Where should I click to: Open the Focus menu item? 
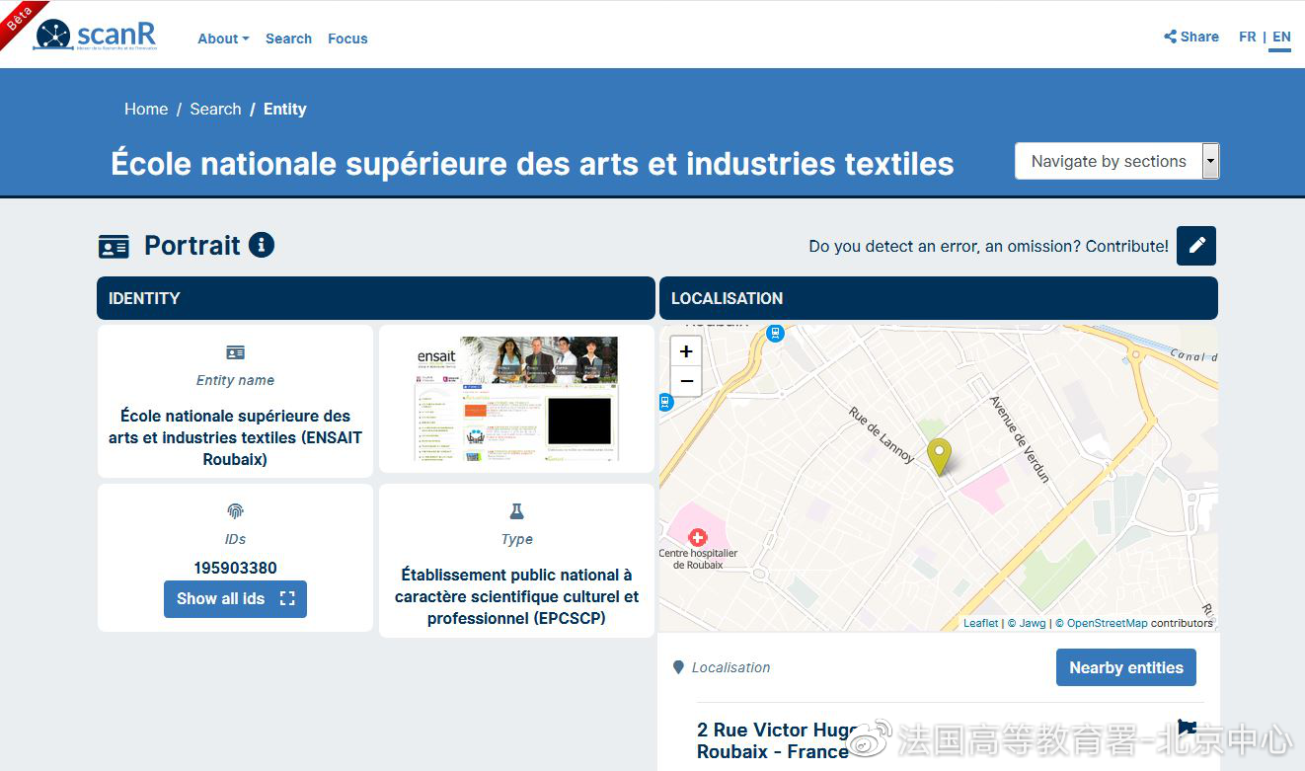347,39
